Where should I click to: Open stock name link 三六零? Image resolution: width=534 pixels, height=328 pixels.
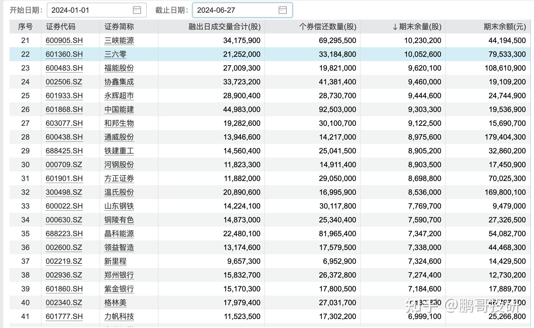(115, 54)
